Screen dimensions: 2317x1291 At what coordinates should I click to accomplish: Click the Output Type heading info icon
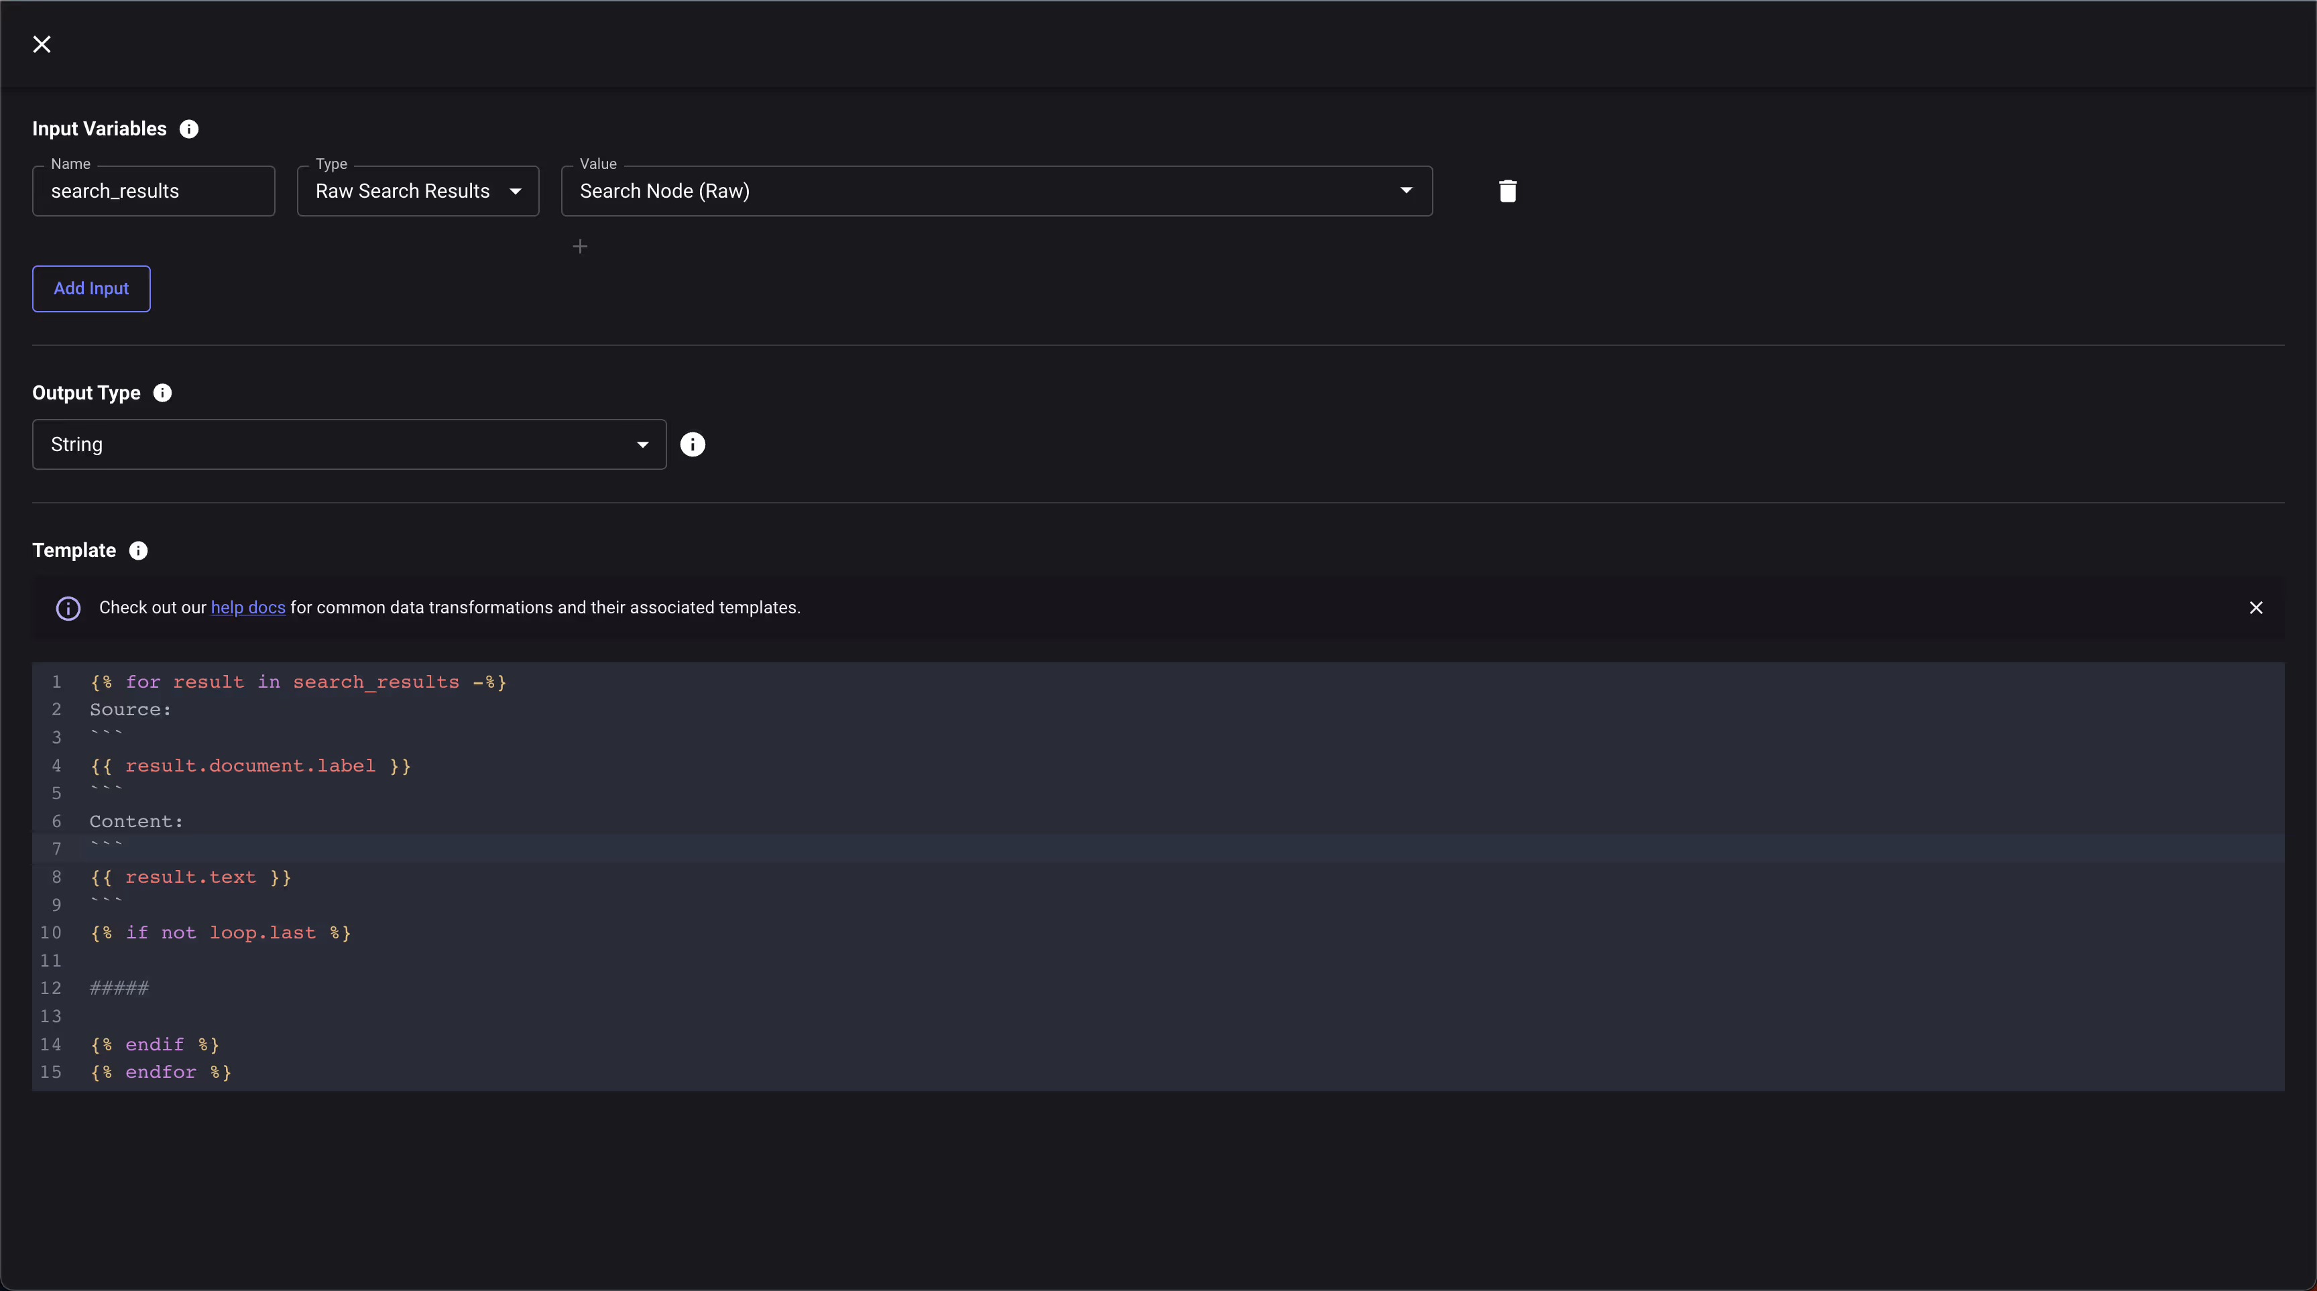click(163, 393)
